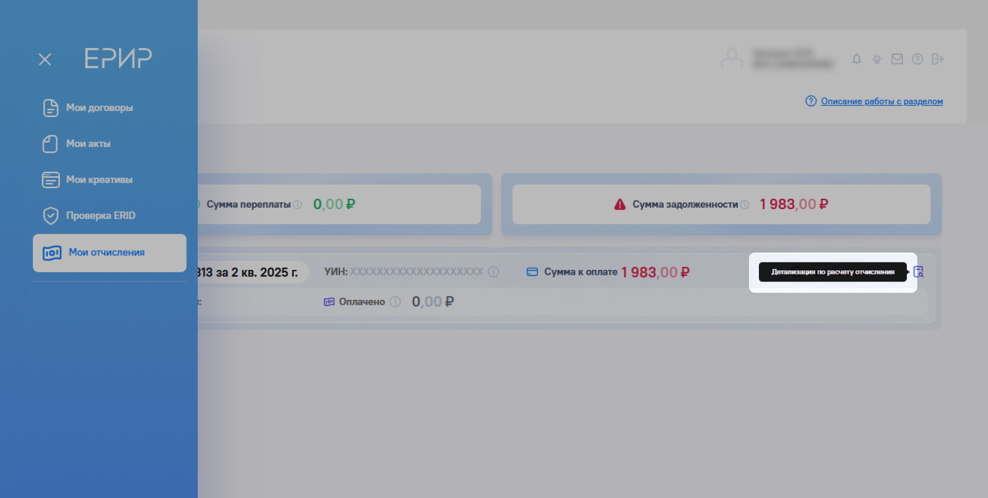Open the user profile avatar icon

coord(732,58)
